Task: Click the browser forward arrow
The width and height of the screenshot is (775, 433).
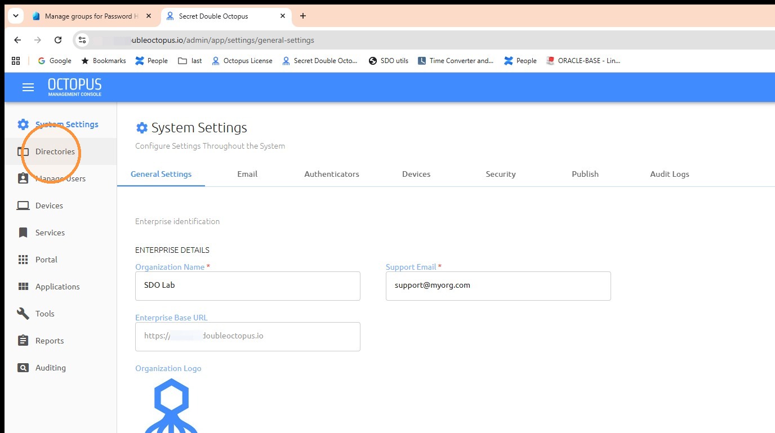Action: [x=38, y=40]
